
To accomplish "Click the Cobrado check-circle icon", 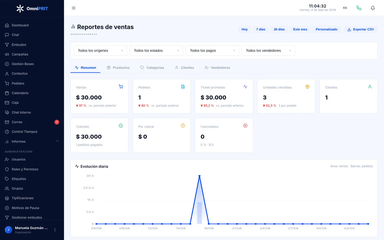I will tap(121, 125).
